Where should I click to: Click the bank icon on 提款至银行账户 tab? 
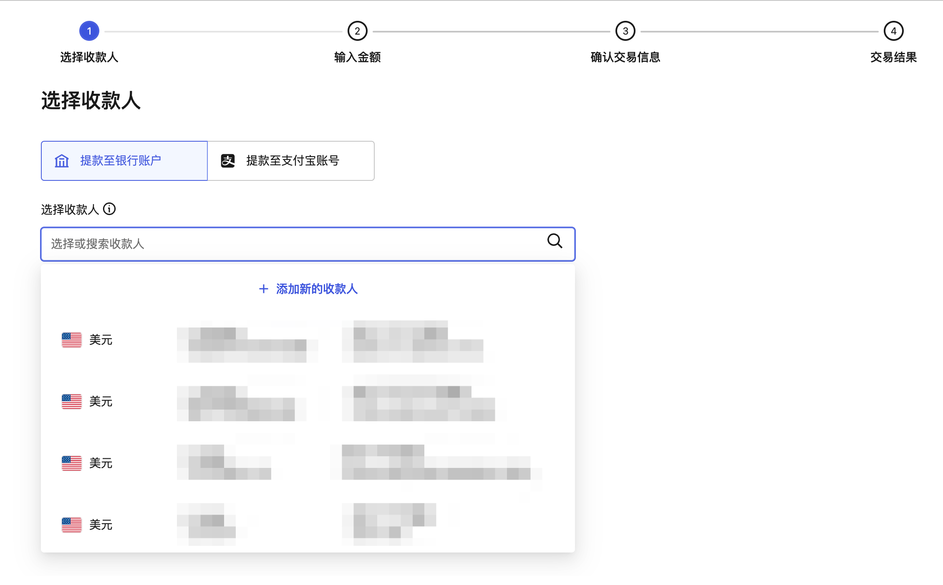(x=61, y=161)
